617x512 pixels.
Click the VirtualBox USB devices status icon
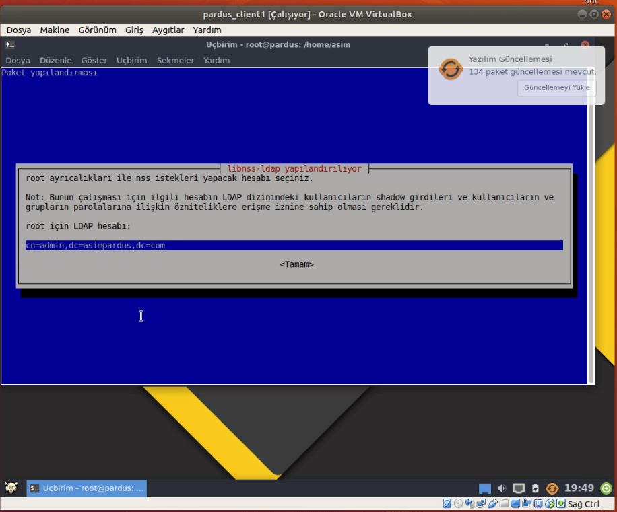pyautogui.click(x=492, y=503)
